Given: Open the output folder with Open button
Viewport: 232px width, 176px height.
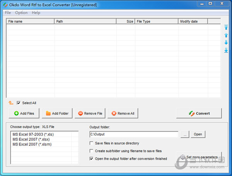Looking at the screenshot, I should 198,134.
